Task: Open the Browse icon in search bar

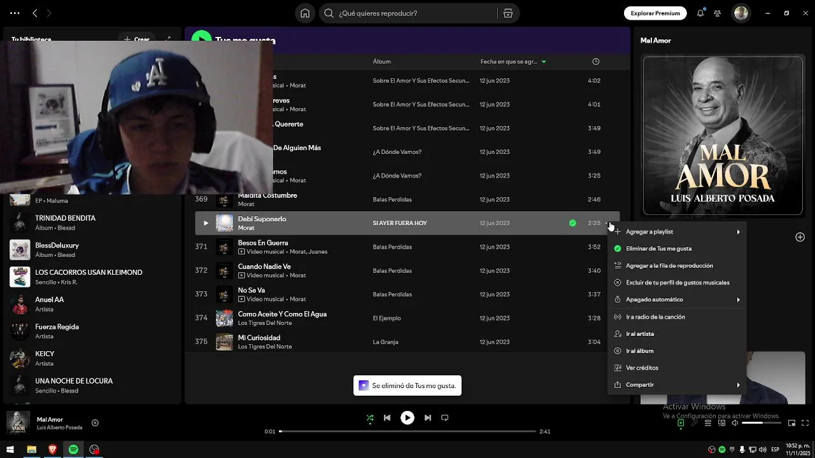Action: pos(507,13)
